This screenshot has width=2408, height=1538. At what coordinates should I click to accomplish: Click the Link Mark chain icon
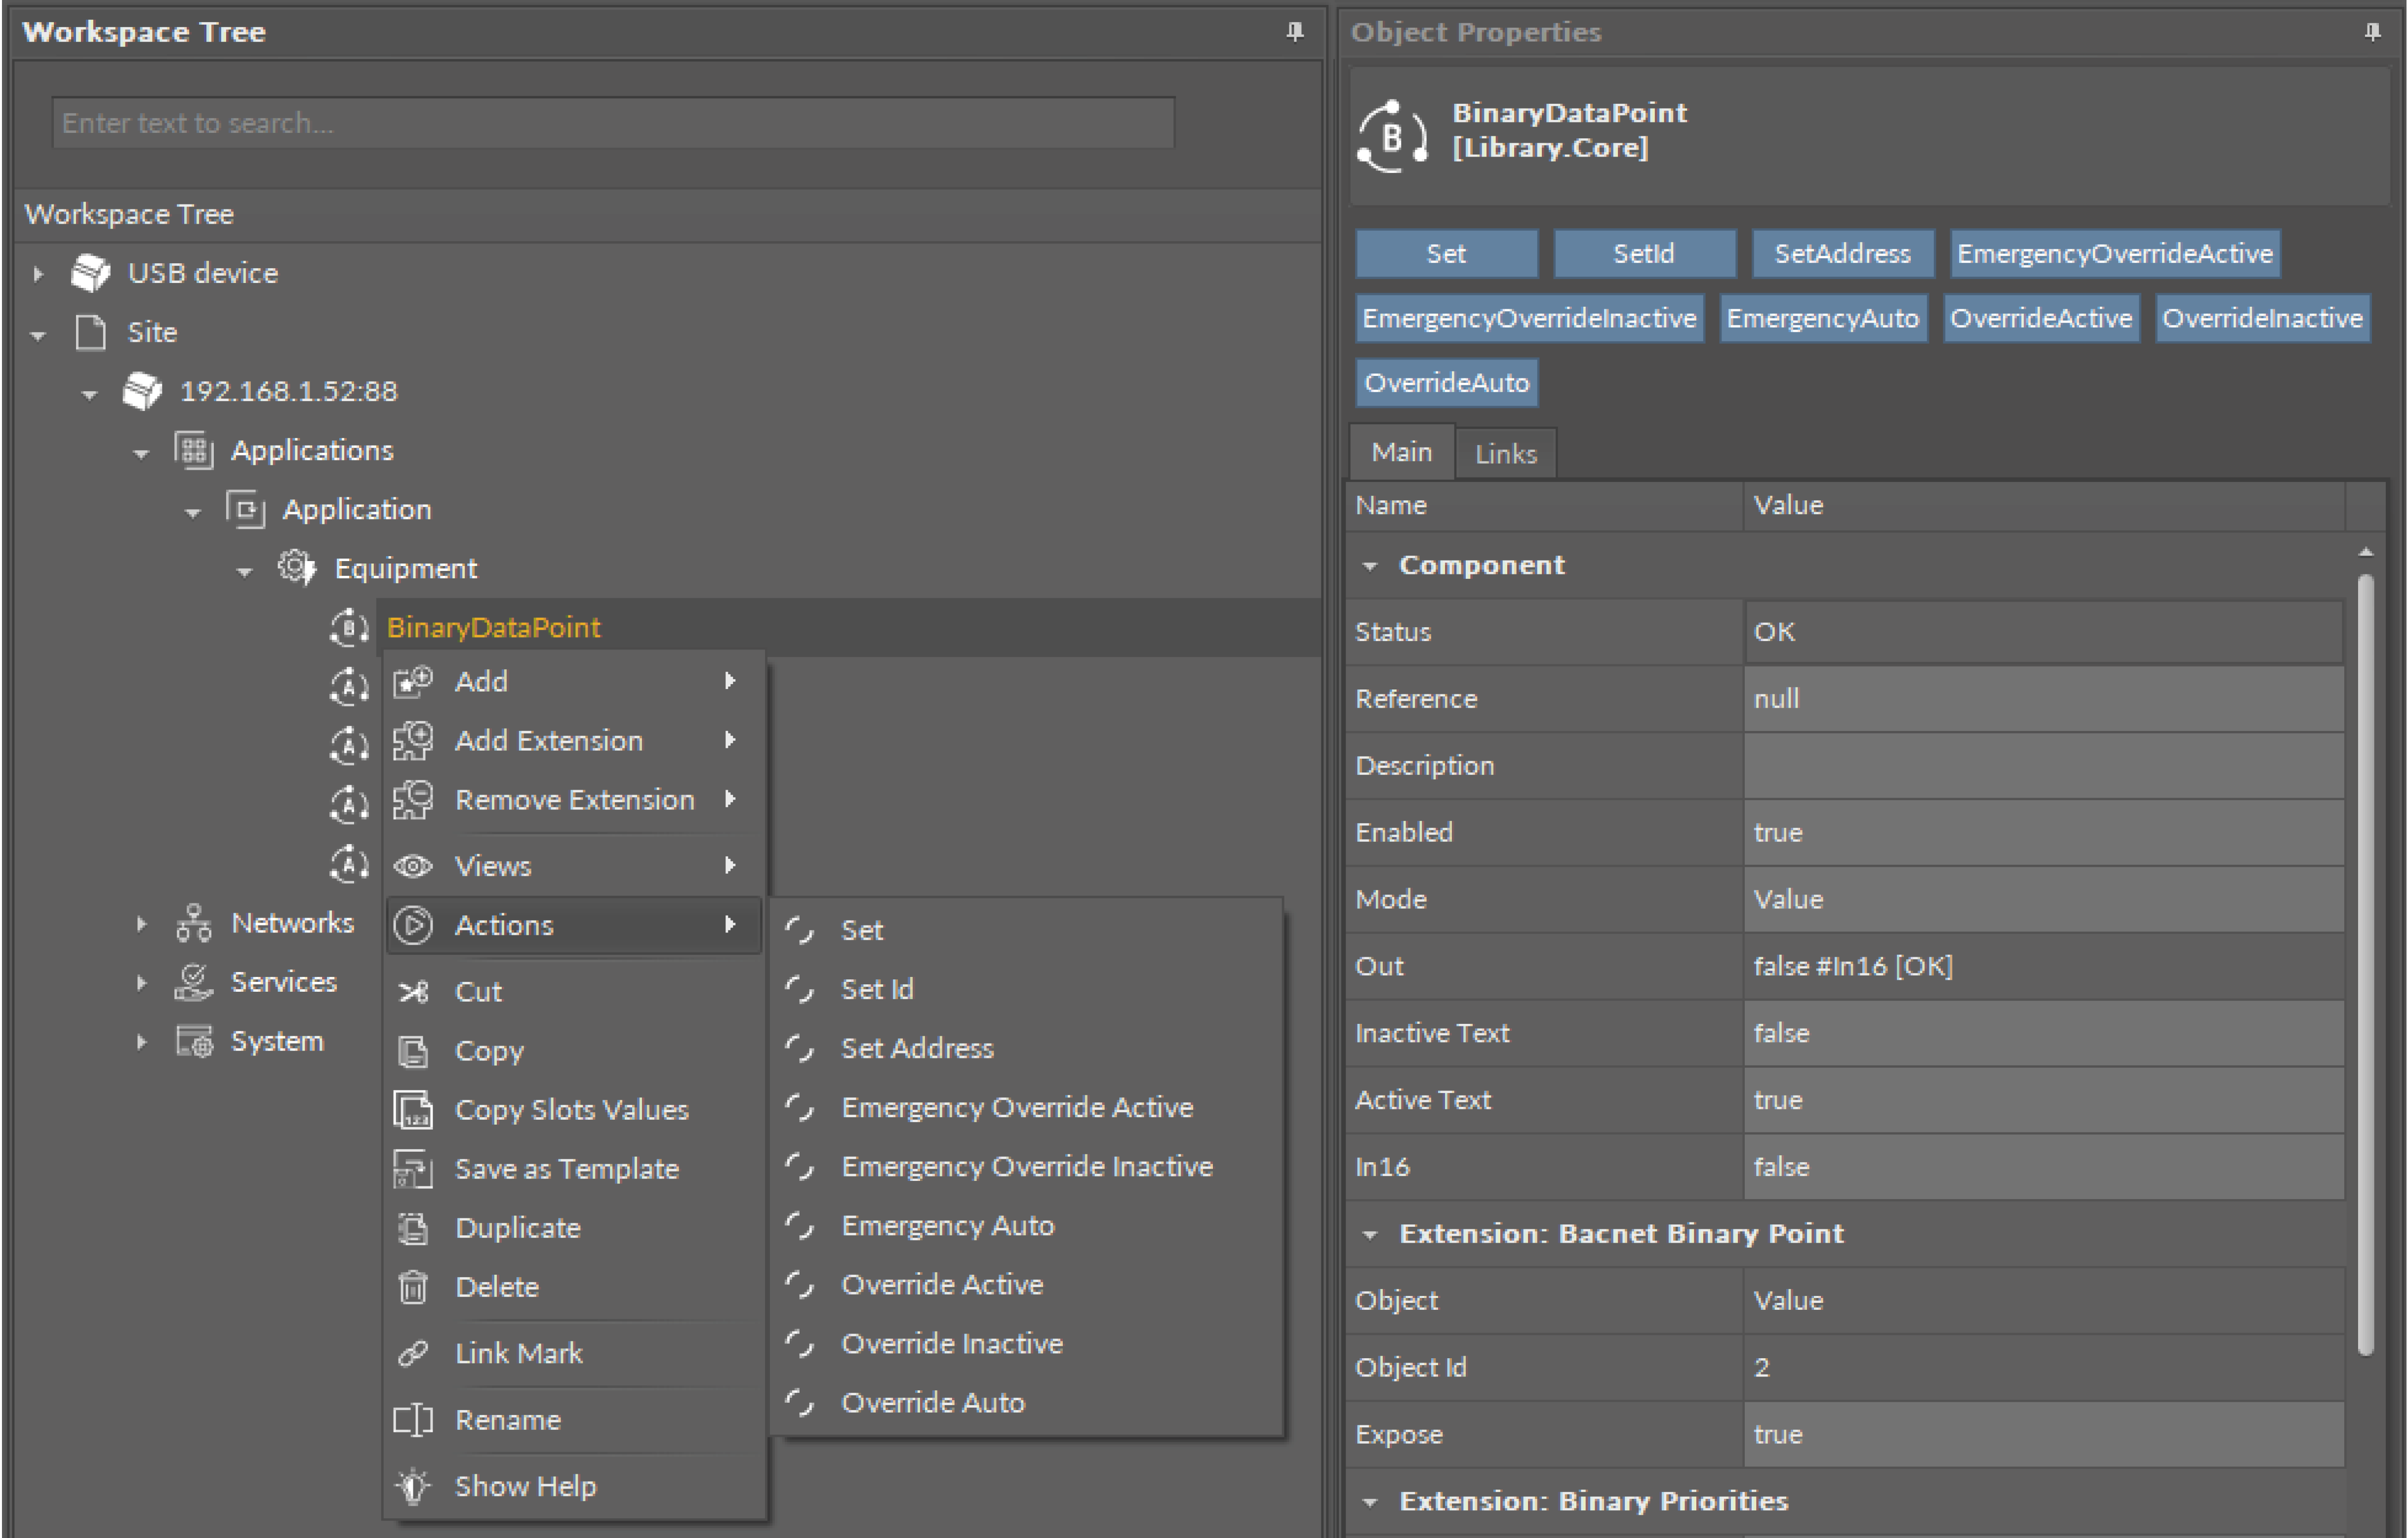pyautogui.click(x=413, y=1353)
